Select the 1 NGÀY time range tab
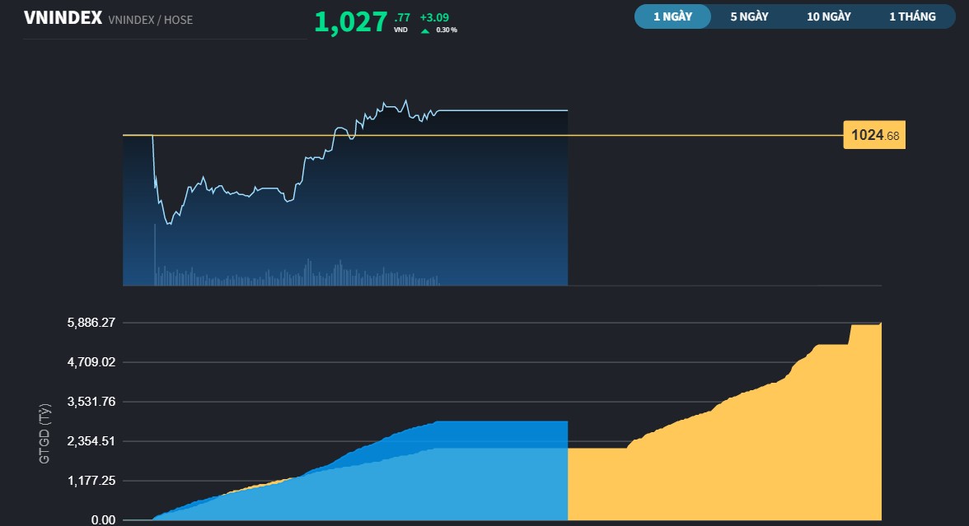The image size is (969, 526). (672, 16)
